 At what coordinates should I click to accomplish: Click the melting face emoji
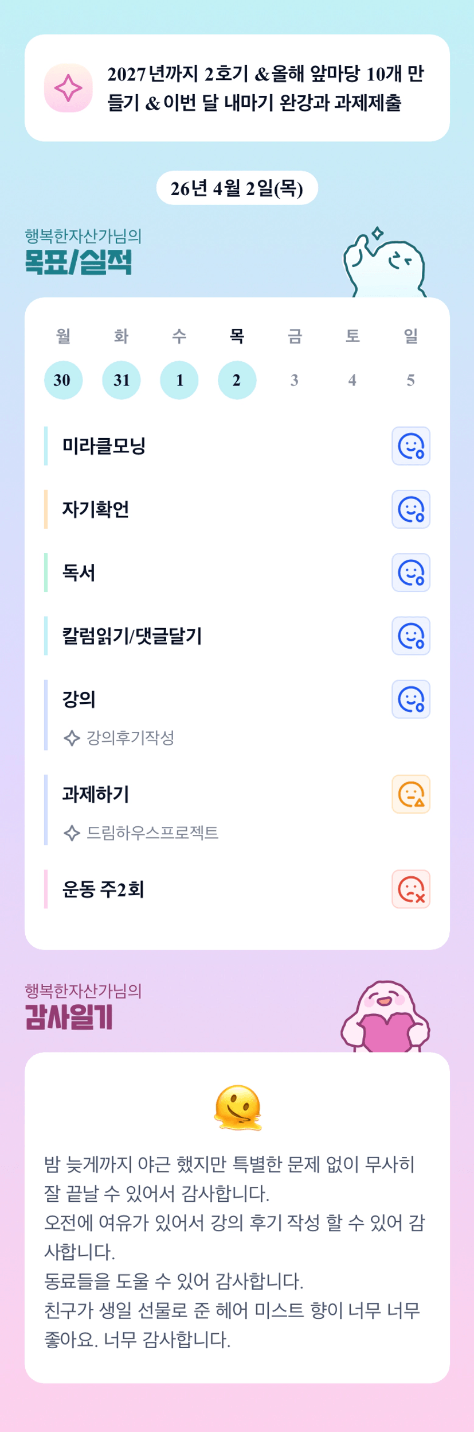pos(237,1107)
